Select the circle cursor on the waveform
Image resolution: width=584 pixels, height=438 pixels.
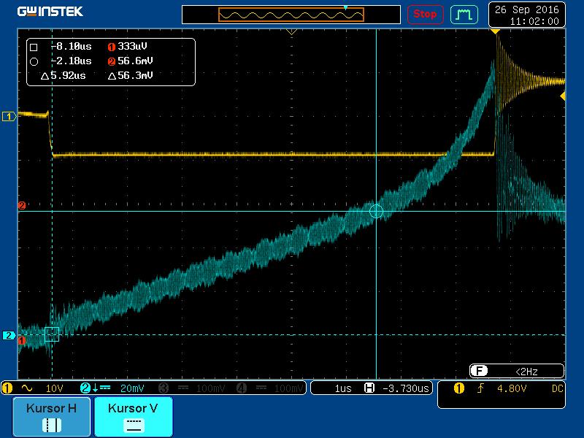[376, 212]
